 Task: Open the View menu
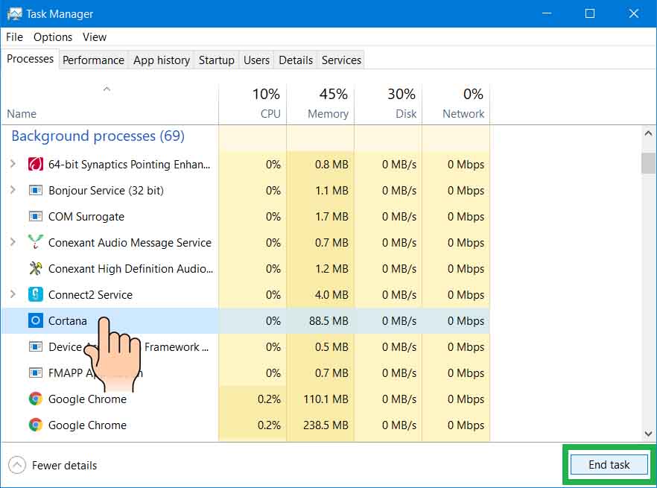pyautogui.click(x=95, y=37)
